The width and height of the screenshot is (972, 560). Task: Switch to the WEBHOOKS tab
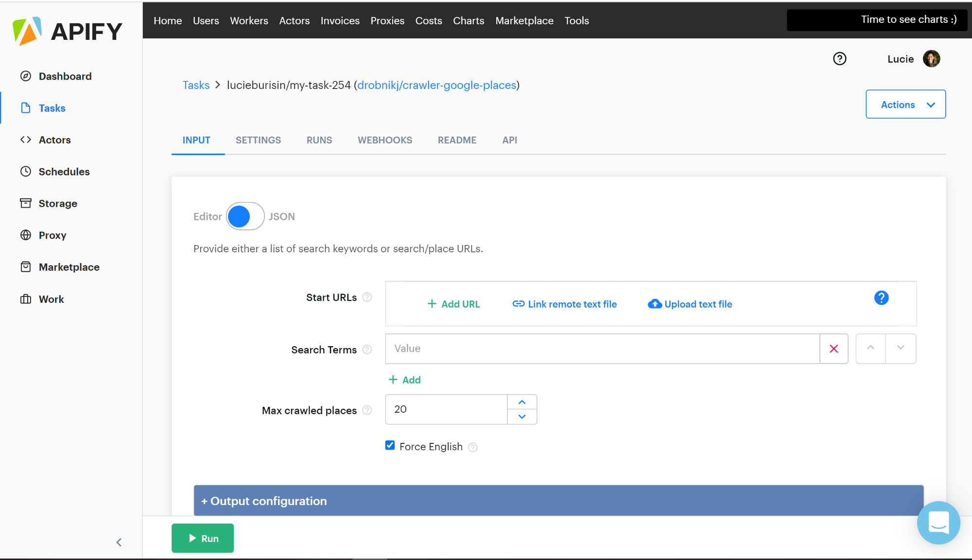point(385,140)
